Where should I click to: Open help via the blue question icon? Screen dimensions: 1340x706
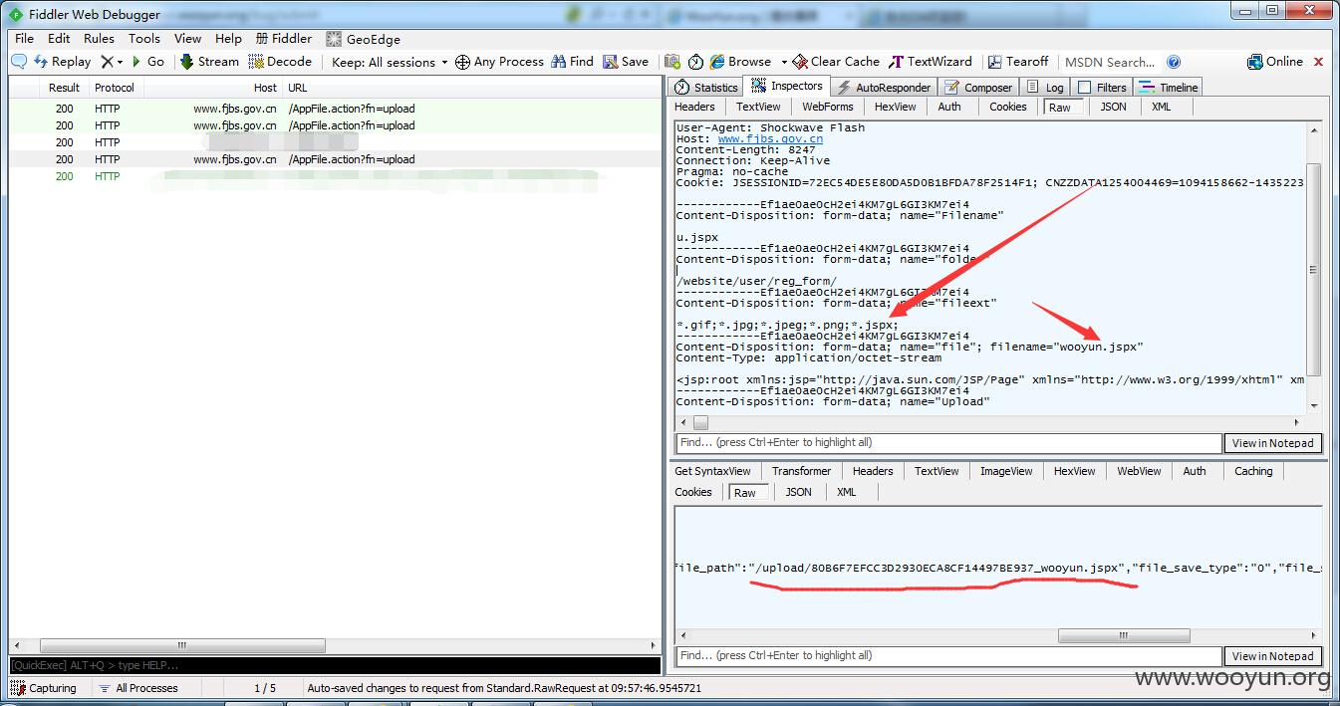(1174, 62)
